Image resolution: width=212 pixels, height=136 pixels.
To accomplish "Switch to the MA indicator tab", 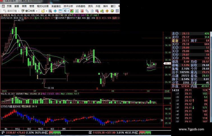I will [x=6, y=129].
